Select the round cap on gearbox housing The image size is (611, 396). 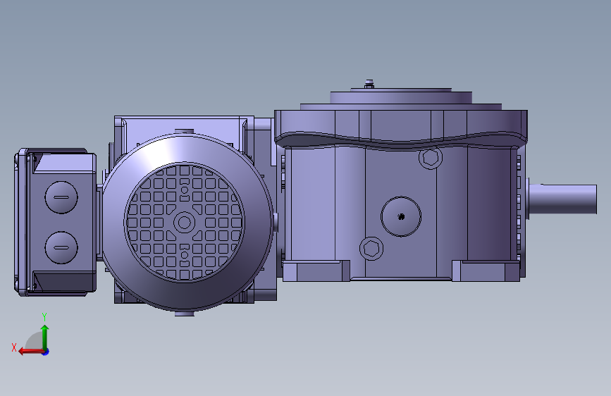click(401, 216)
